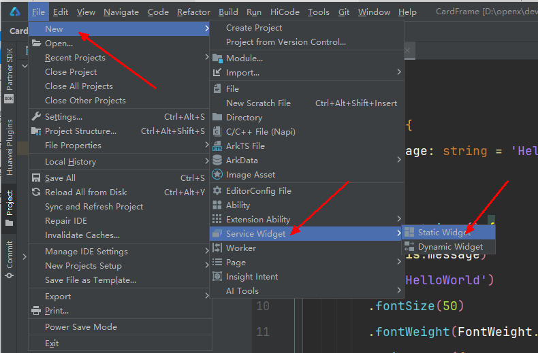The image size is (538, 353).
Task: Click the Extension Ability dotted grid icon
Action: point(217,219)
